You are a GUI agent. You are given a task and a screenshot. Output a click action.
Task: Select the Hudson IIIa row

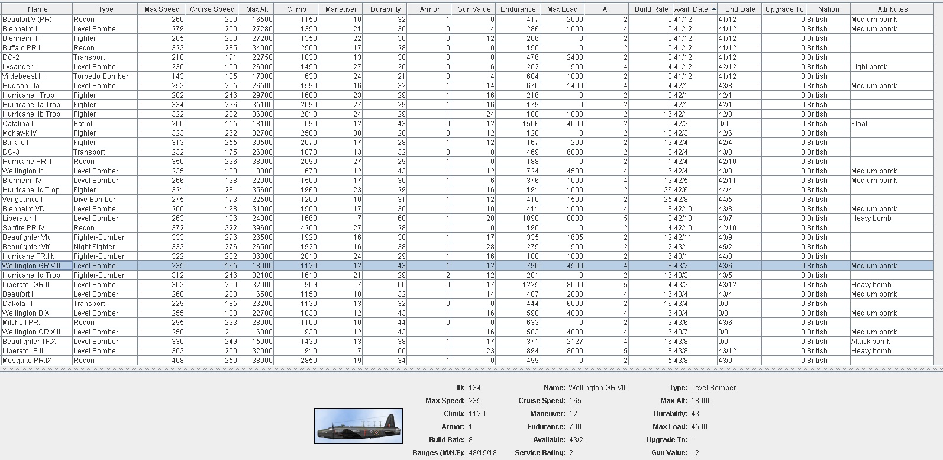[x=467, y=86]
